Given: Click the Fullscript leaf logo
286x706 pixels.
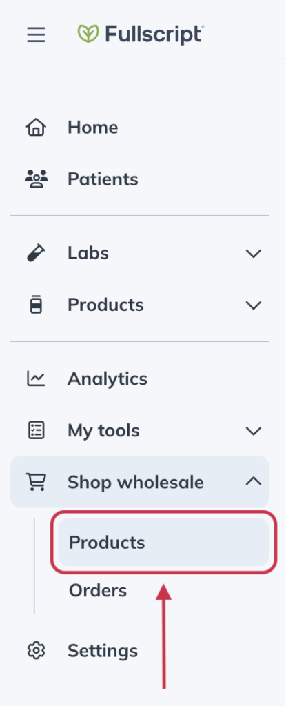Looking at the screenshot, I should click(88, 34).
